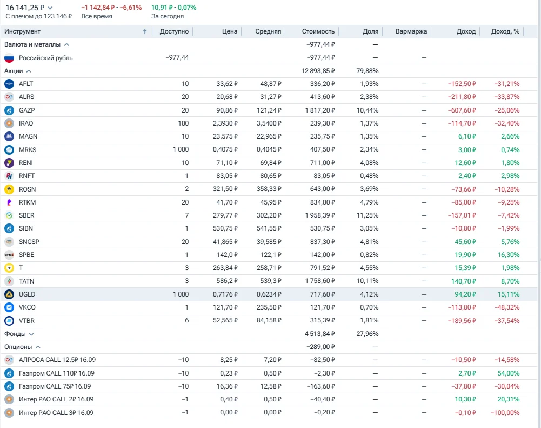Sort by the Доля column header
Image resolution: width=541 pixels, height=428 pixels.
(371, 31)
